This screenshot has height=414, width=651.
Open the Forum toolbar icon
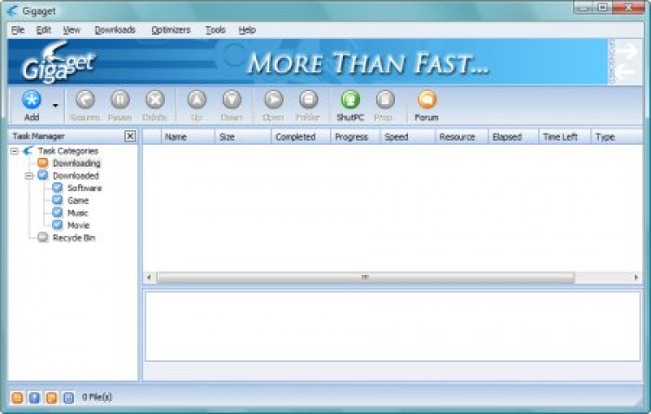coord(427,100)
